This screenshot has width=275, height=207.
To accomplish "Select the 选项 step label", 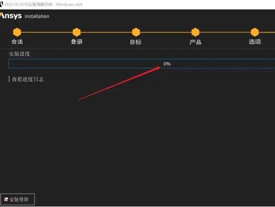I will tap(255, 42).
